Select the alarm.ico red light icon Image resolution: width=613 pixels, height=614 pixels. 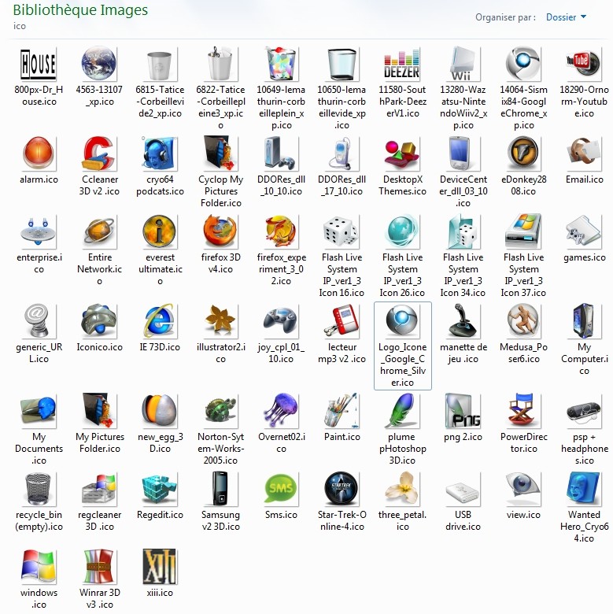coord(39,153)
